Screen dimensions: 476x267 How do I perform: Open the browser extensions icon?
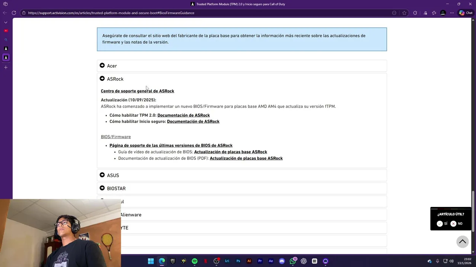coord(415,13)
